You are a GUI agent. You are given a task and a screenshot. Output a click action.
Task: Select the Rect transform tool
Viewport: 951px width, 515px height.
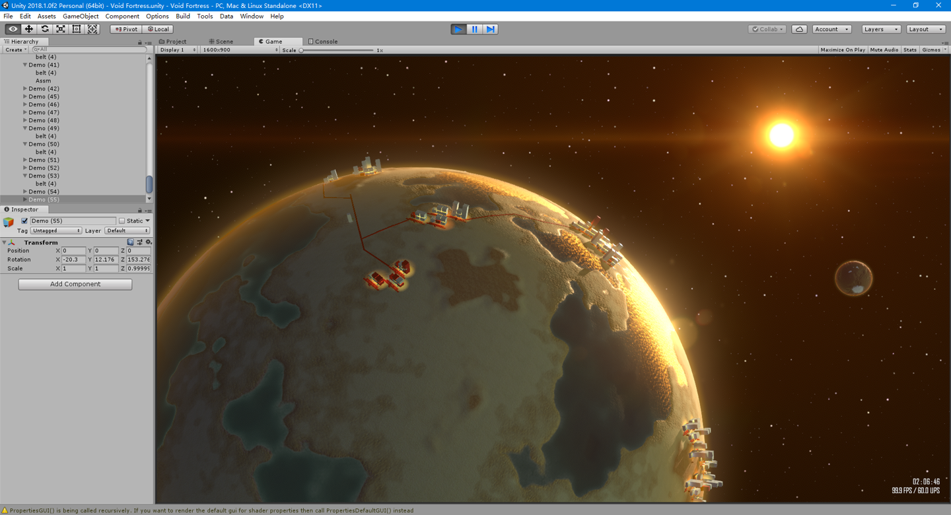point(76,29)
